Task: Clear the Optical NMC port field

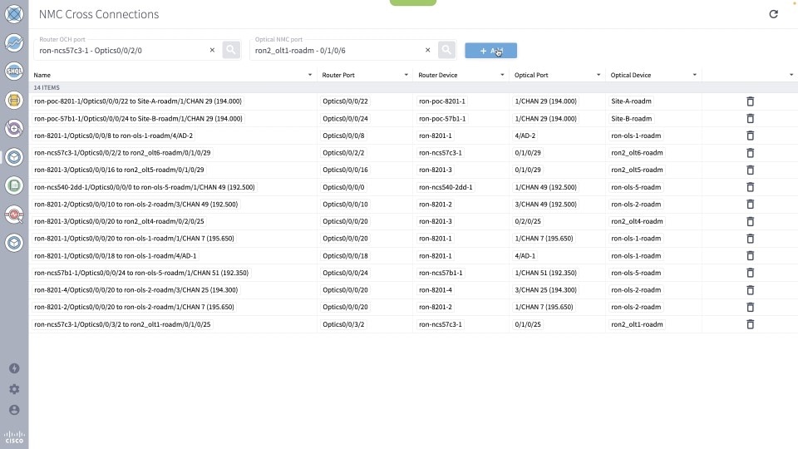Action: pos(427,50)
